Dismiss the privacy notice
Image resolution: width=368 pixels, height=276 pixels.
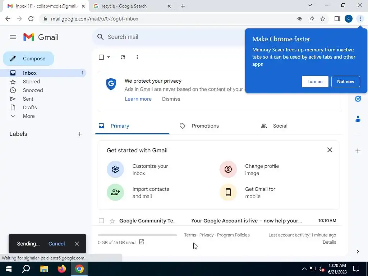coord(171,99)
